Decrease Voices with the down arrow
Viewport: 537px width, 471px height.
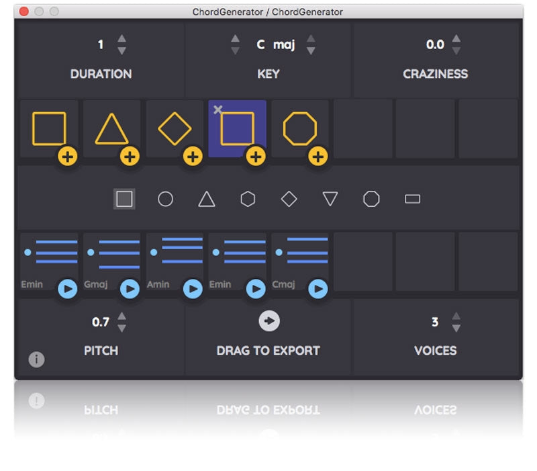(x=456, y=329)
